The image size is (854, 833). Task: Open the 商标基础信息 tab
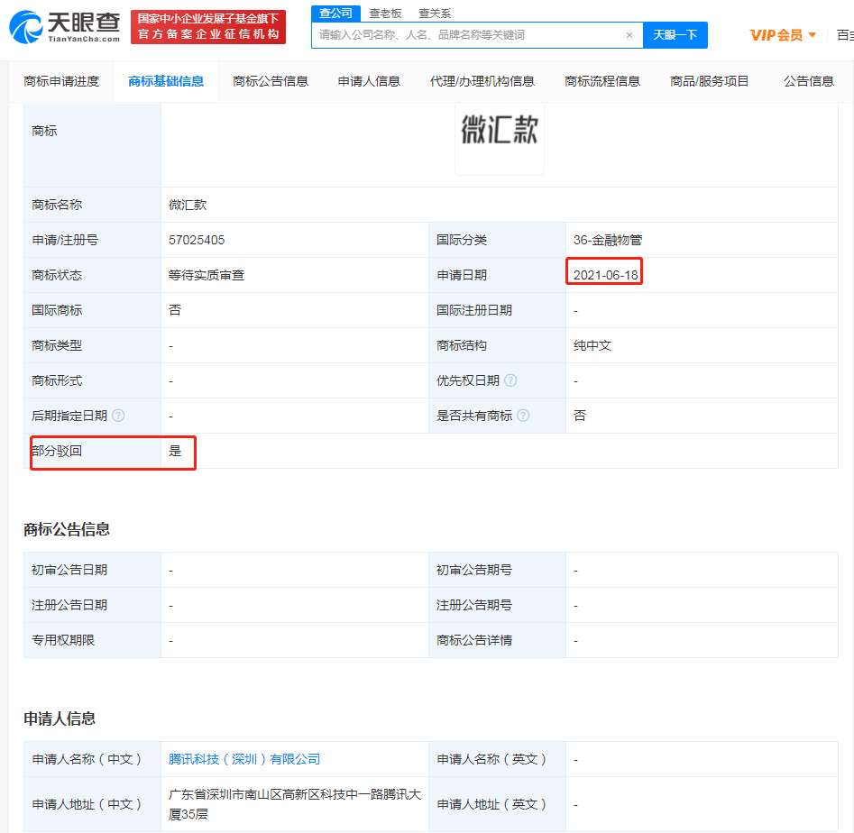[x=166, y=82]
